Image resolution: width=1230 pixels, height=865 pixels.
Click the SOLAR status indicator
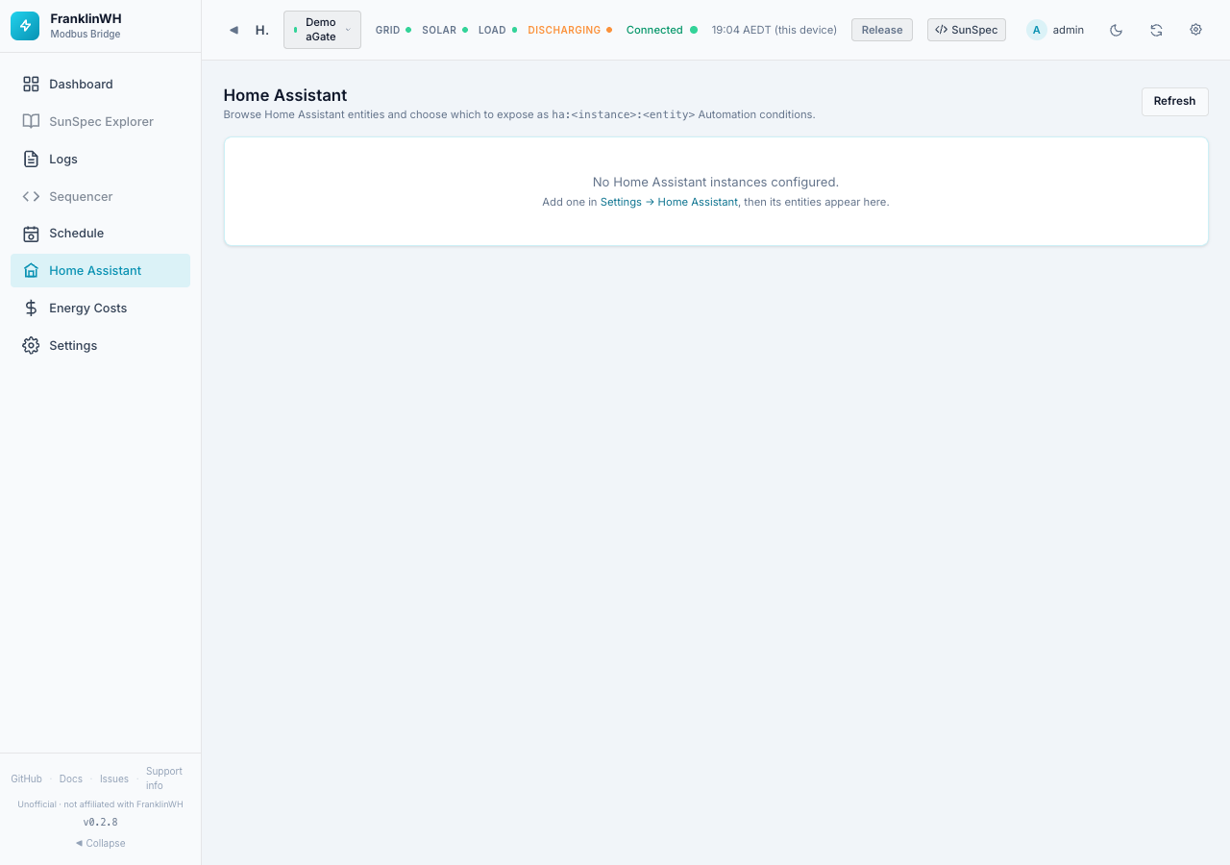(445, 30)
